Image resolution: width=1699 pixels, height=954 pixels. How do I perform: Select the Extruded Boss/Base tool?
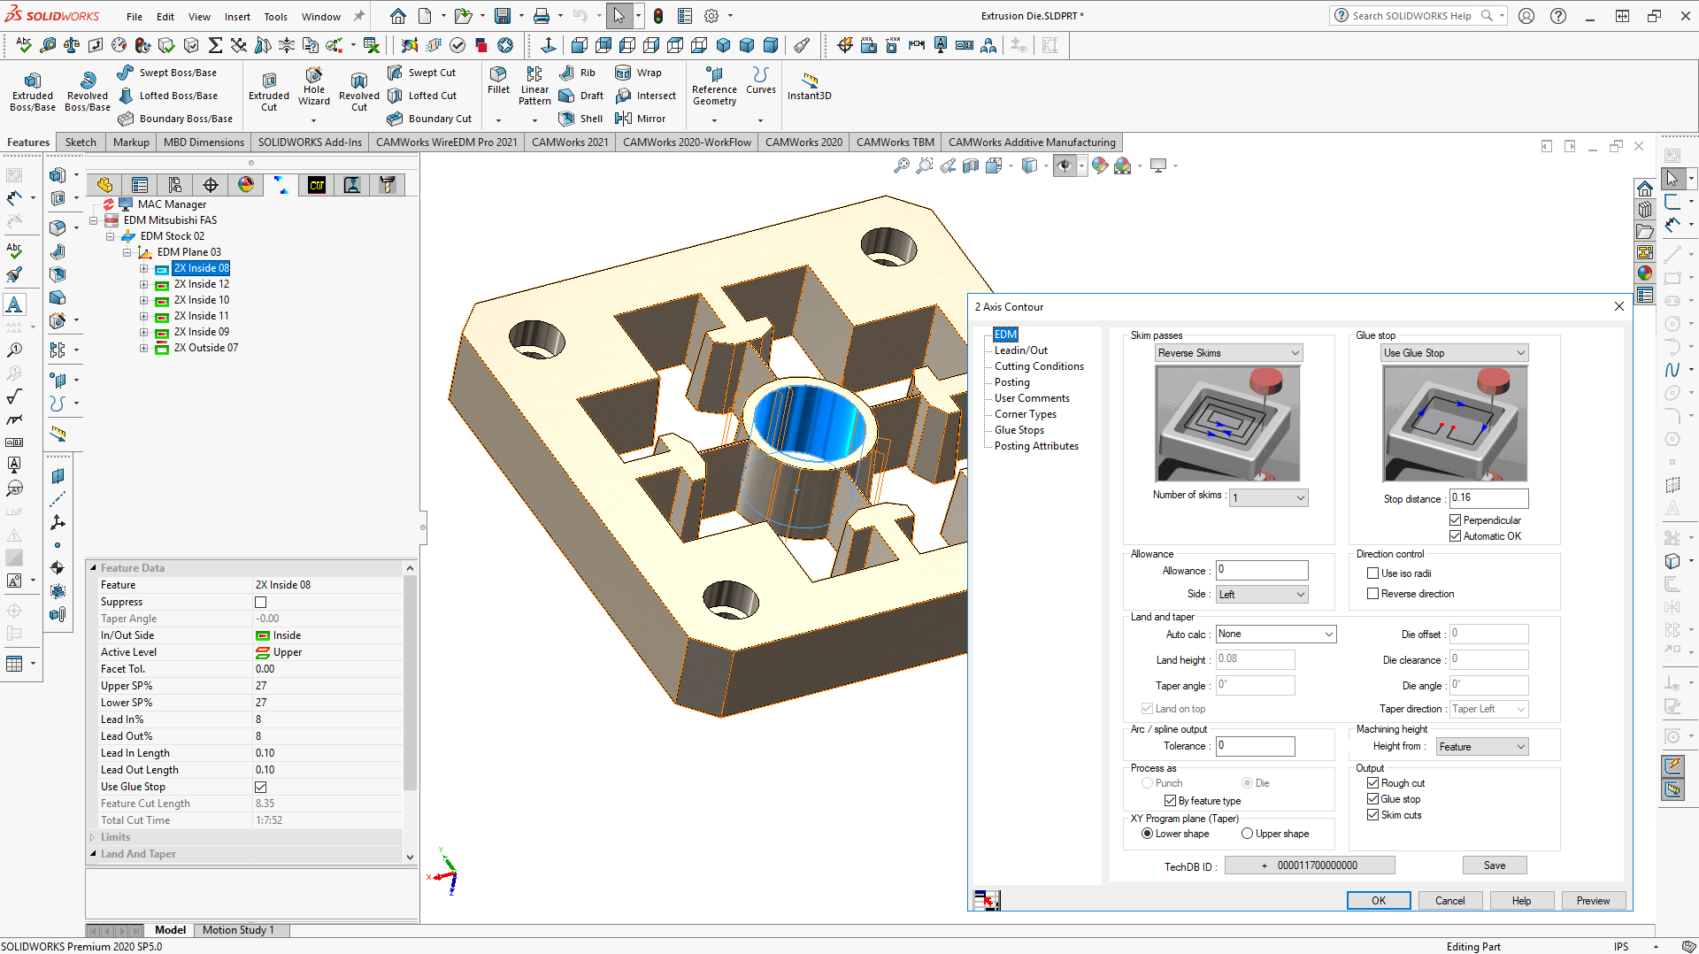[x=32, y=89]
